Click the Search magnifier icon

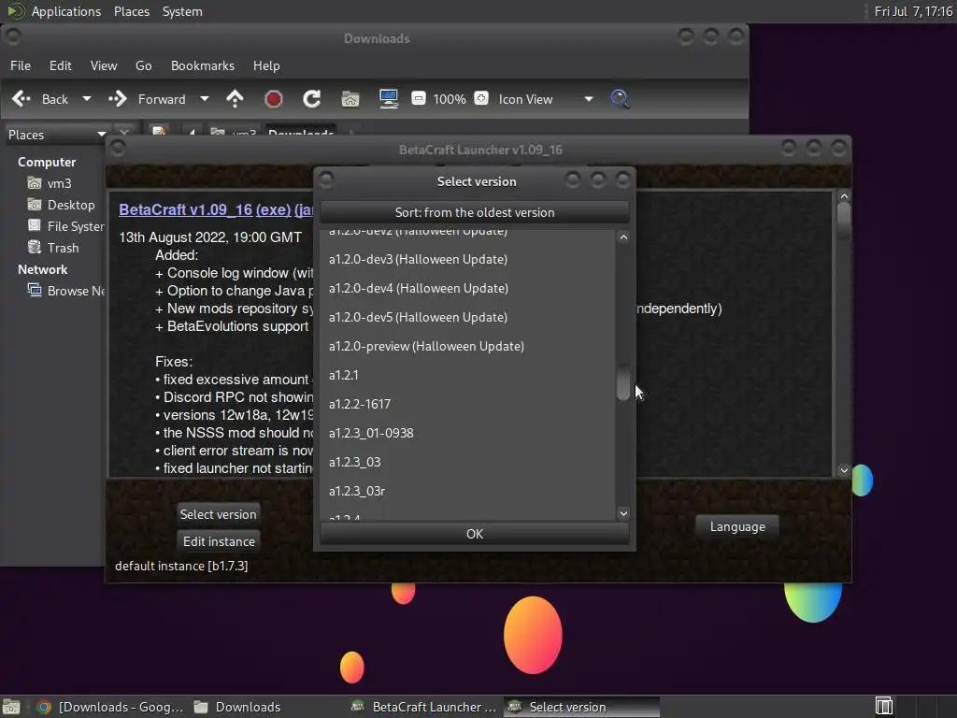click(x=620, y=99)
